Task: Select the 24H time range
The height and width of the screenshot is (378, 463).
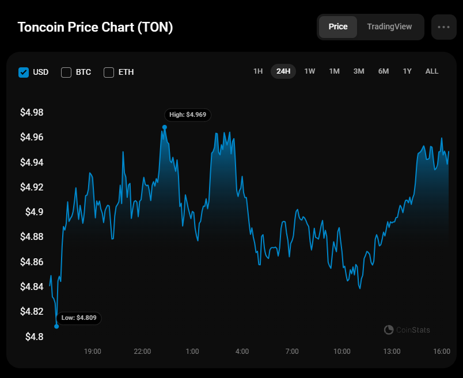Action: 283,71
